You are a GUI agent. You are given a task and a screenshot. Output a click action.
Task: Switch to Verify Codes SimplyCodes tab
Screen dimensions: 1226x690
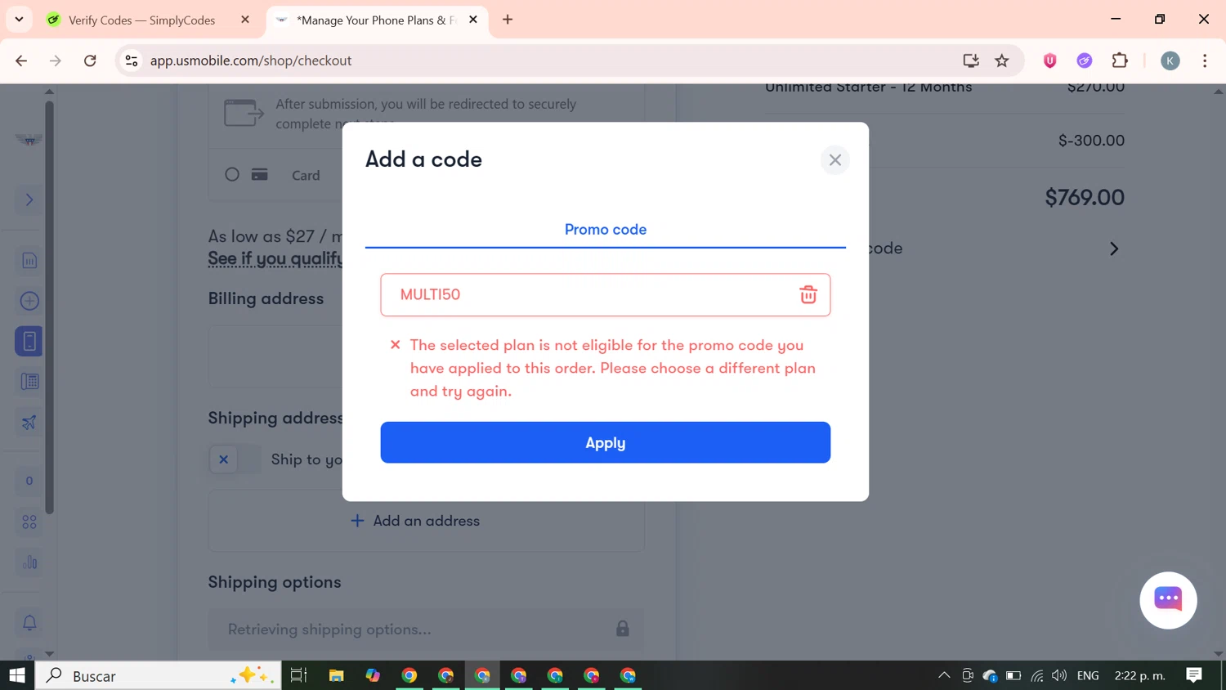141,20
